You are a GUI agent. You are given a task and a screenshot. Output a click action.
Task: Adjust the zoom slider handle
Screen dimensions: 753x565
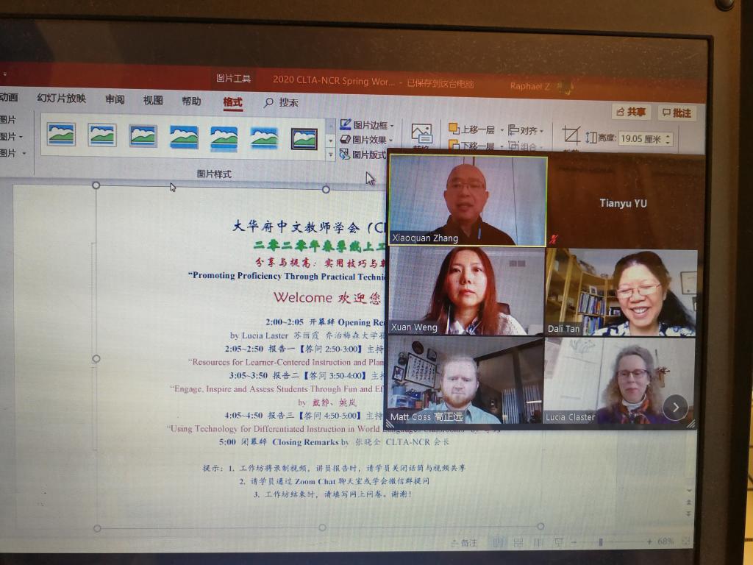601,542
